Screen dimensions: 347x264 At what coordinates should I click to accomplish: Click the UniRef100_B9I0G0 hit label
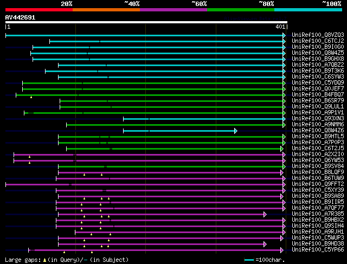coord(318,47)
